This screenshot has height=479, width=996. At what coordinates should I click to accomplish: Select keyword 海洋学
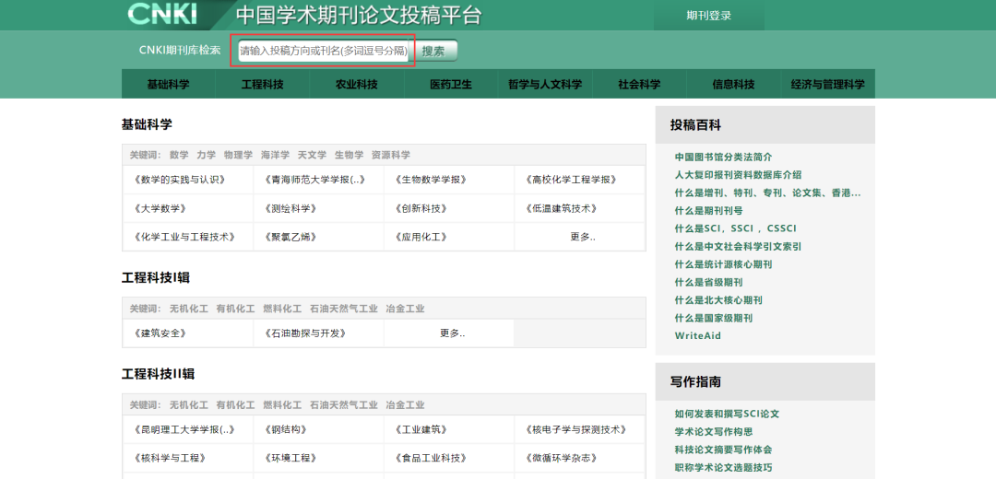click(x=275, y=155)
